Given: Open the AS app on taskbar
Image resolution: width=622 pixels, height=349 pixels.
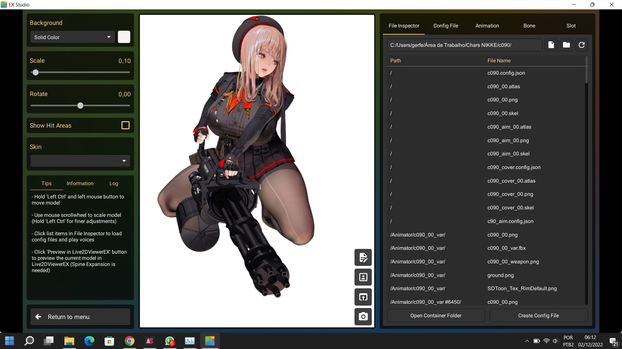Looking at the screenshot, I should (x=150, y=341).
